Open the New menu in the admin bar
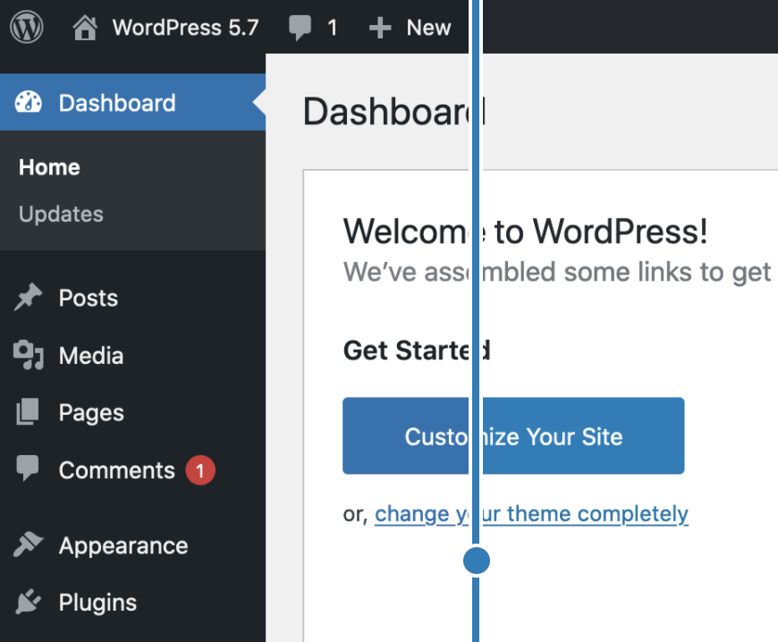 tap(428, 28)
